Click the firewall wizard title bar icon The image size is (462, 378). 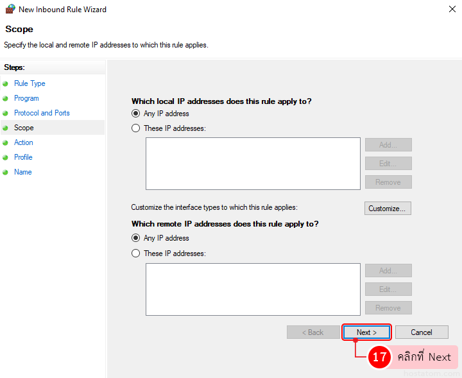10,10
